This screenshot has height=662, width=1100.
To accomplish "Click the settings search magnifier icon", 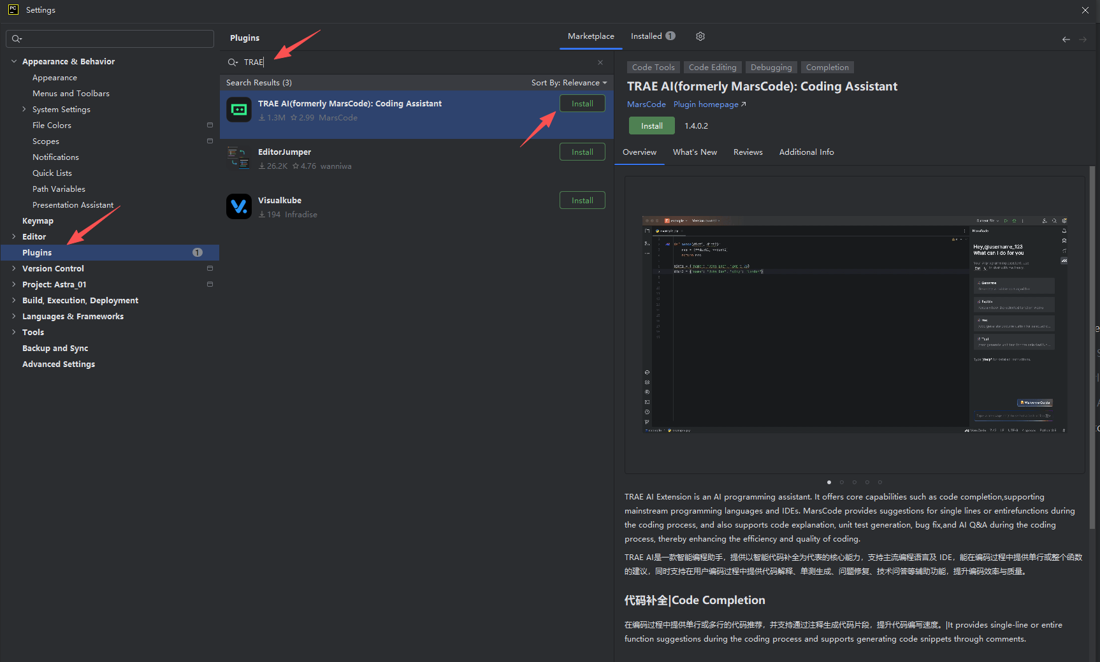I will pyautogui.click(x=17, y=39).
